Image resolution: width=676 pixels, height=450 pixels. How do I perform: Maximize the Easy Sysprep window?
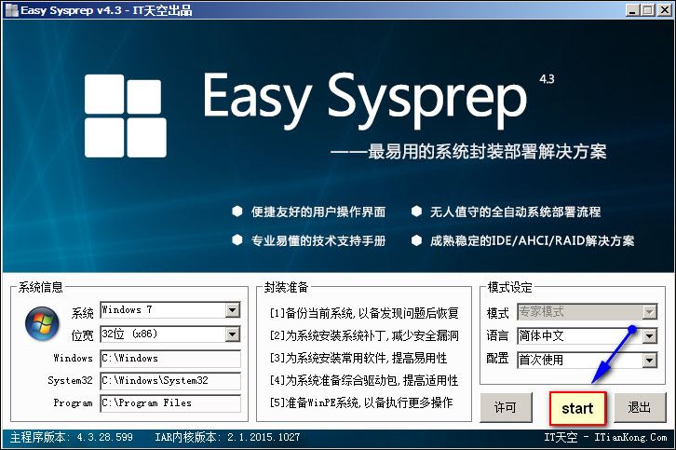pyautogui.click(x=647, y=10)
